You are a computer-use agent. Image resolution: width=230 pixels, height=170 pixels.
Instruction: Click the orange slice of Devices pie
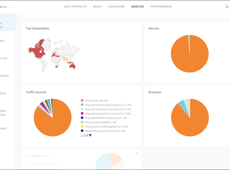point(190,59)
